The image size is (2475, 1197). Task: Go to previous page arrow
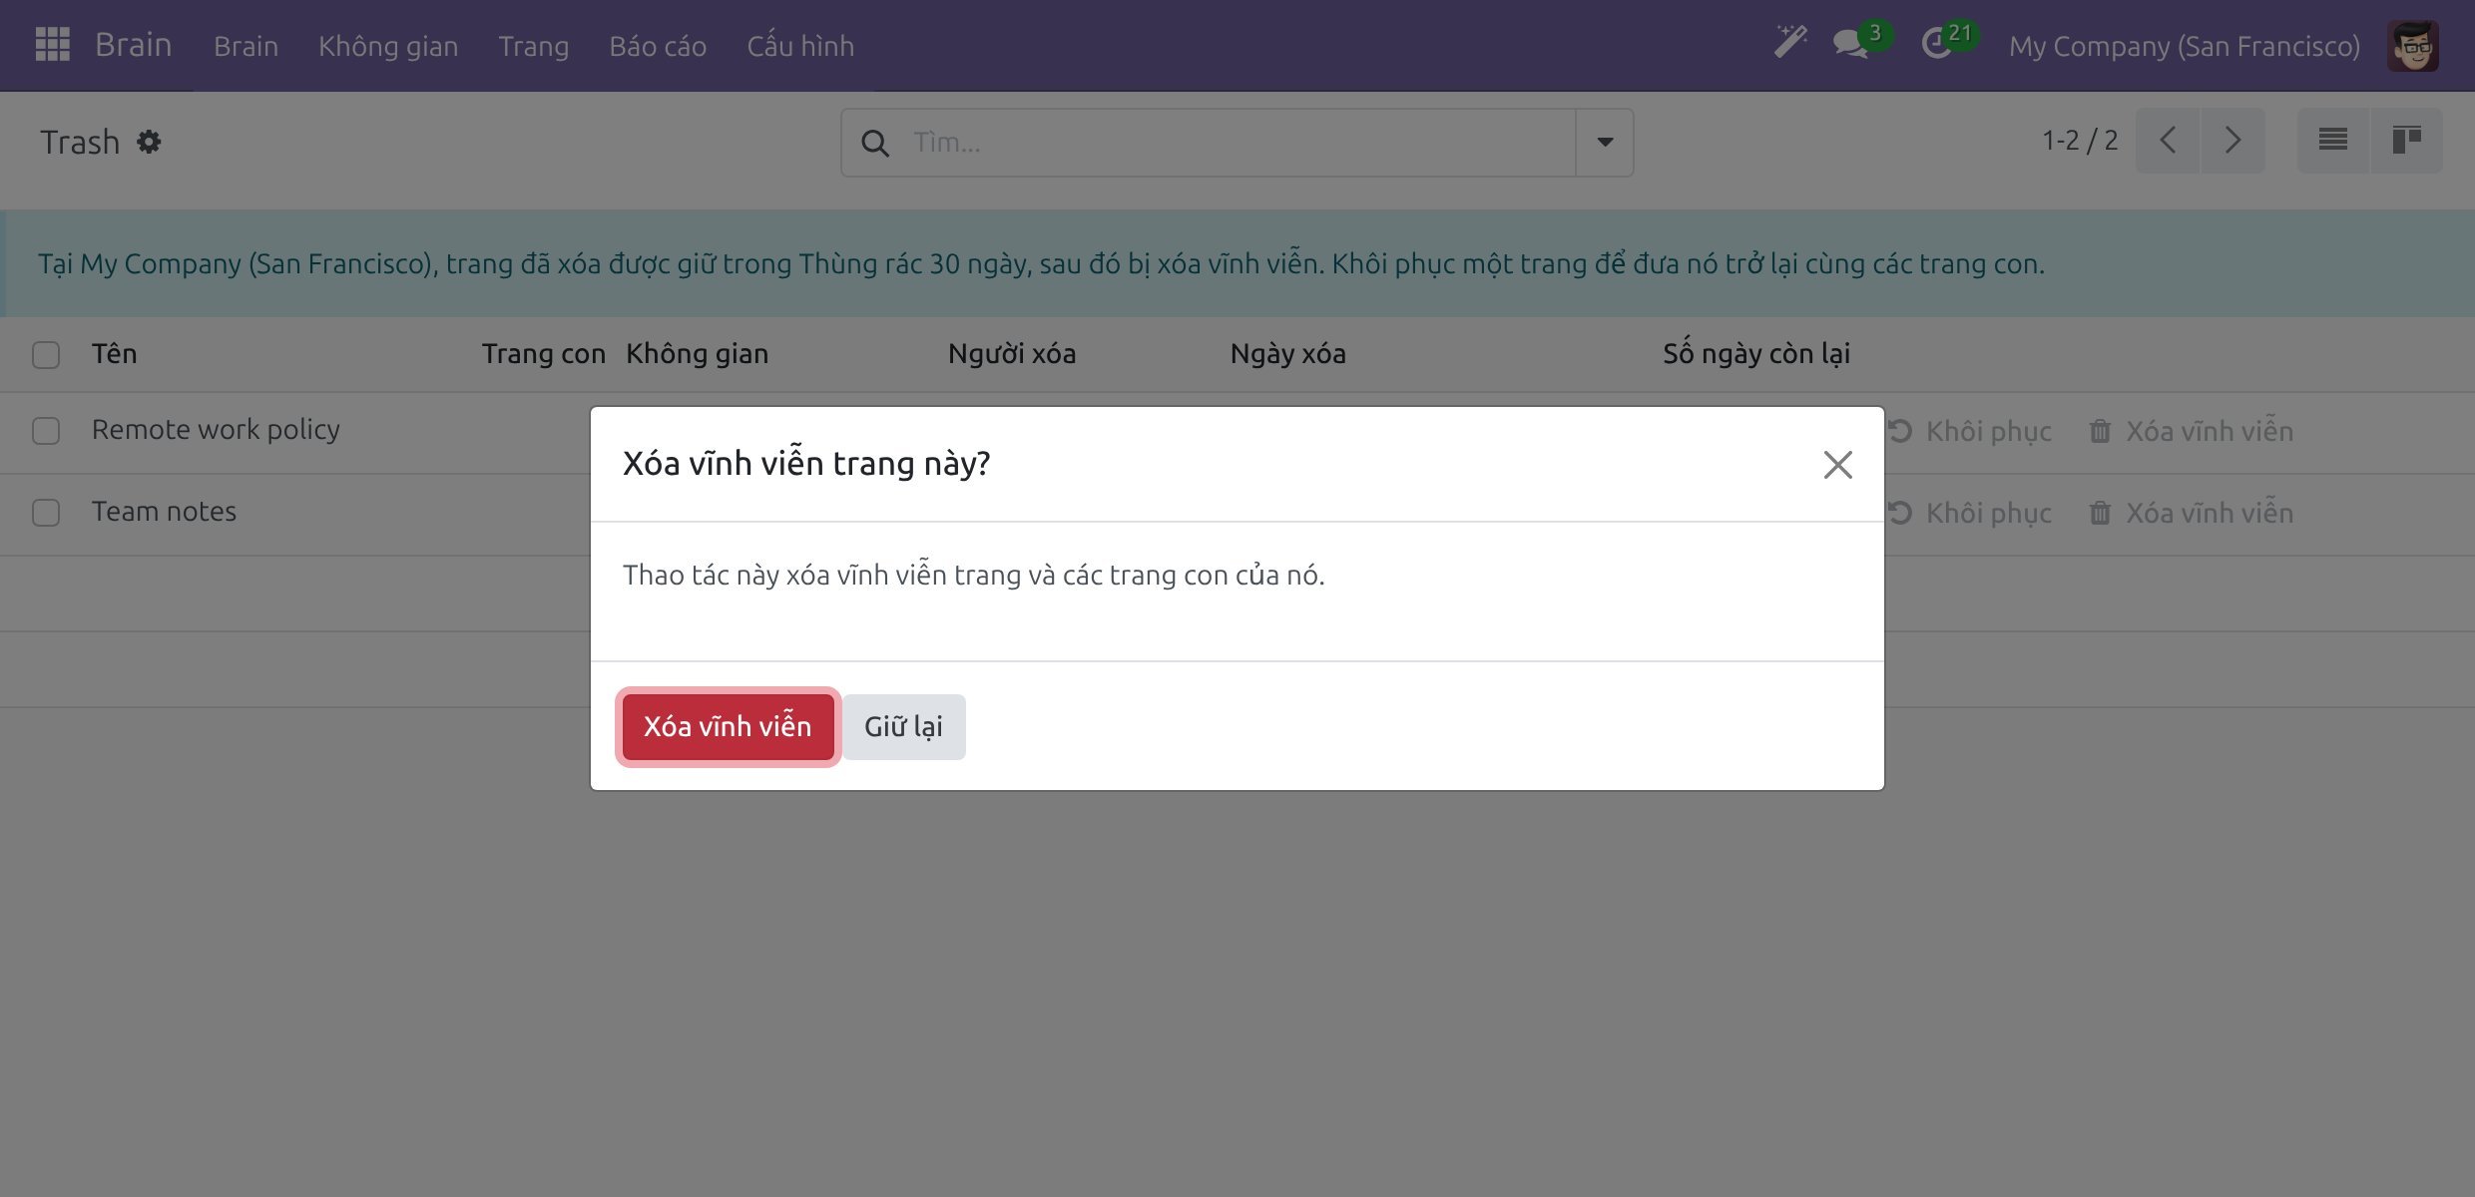2168,141
